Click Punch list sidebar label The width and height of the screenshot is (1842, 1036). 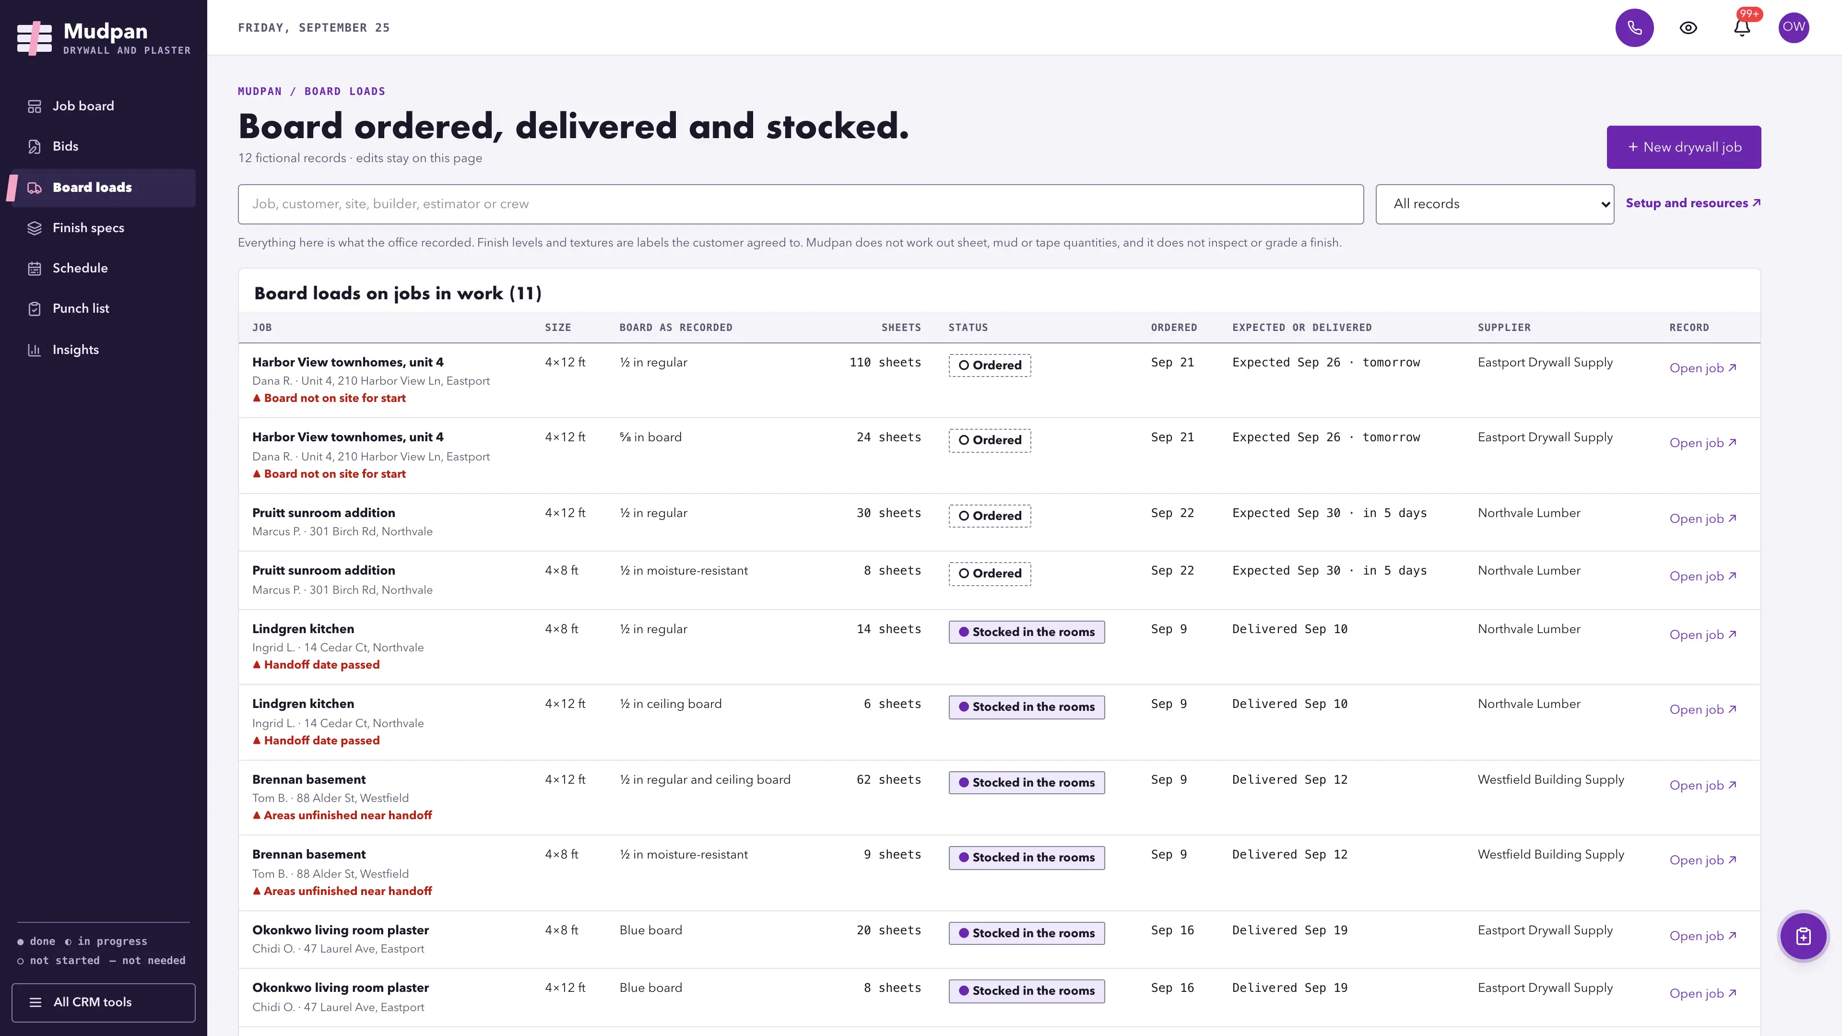pos(80,309)
